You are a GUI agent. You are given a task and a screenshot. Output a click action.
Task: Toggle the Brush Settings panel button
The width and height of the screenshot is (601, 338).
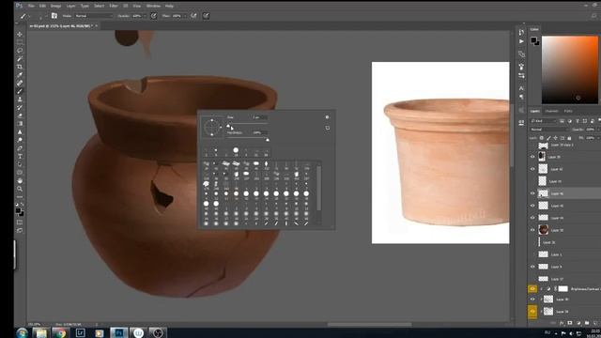54,16
